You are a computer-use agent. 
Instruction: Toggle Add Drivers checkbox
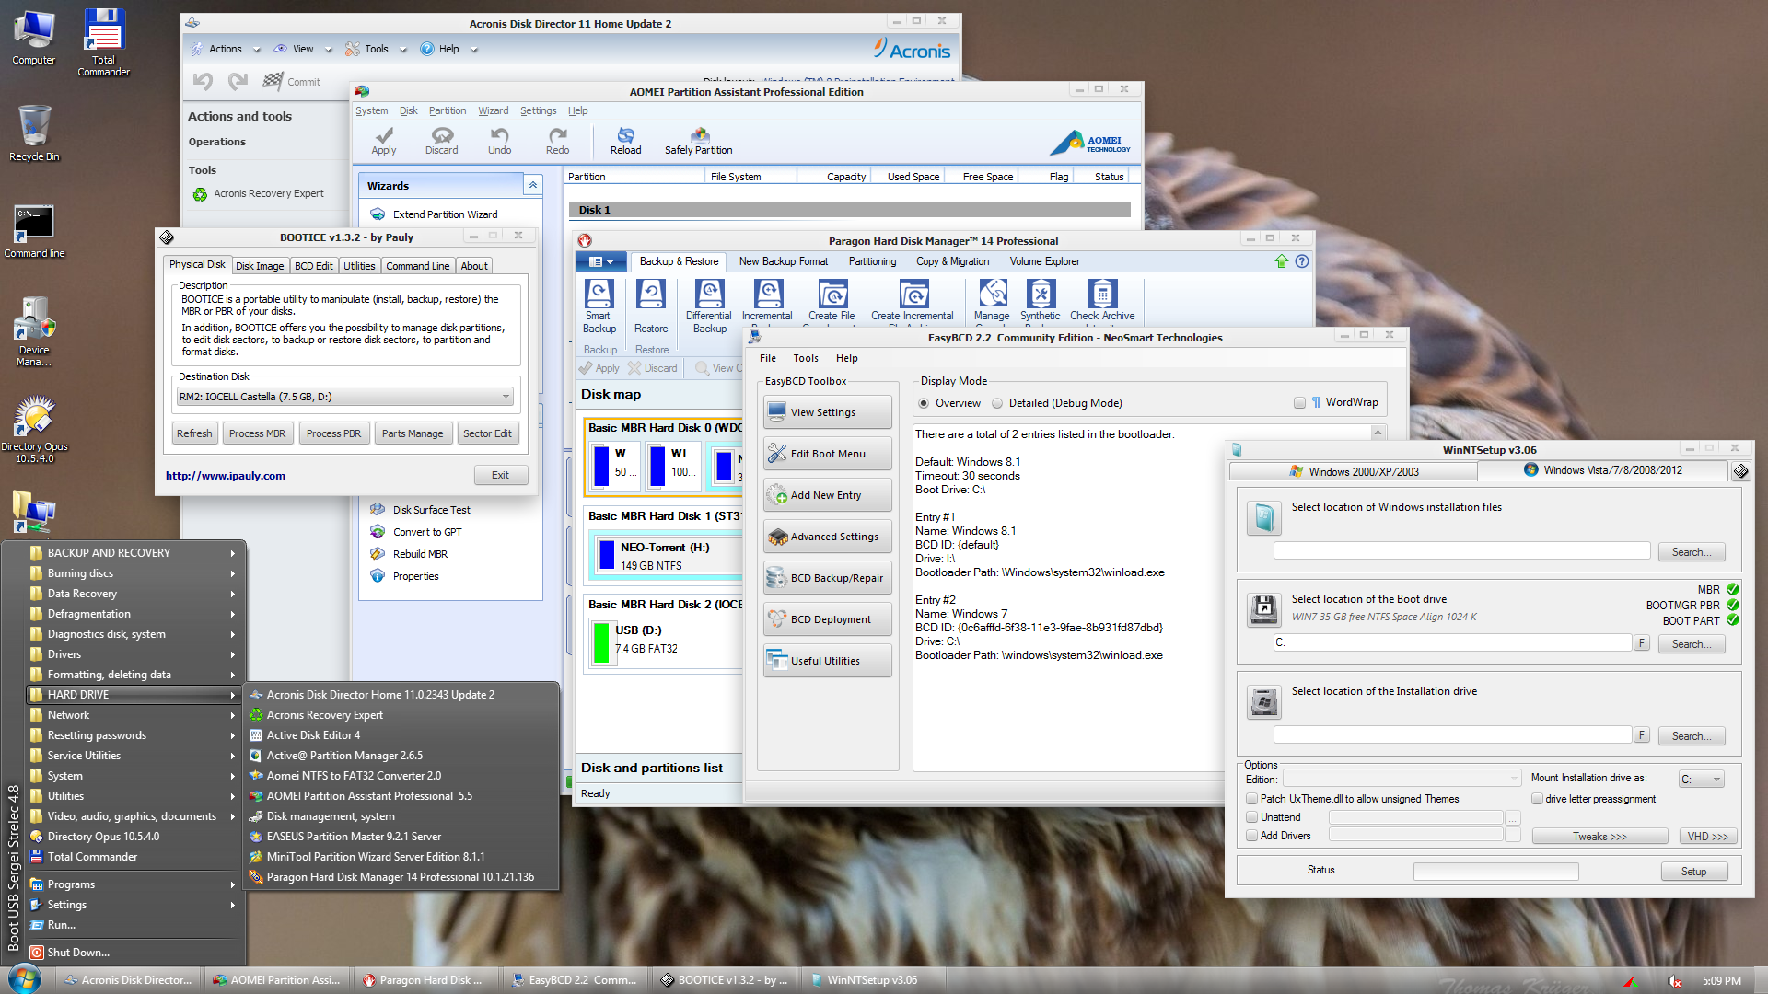(x=1251, y=836)
